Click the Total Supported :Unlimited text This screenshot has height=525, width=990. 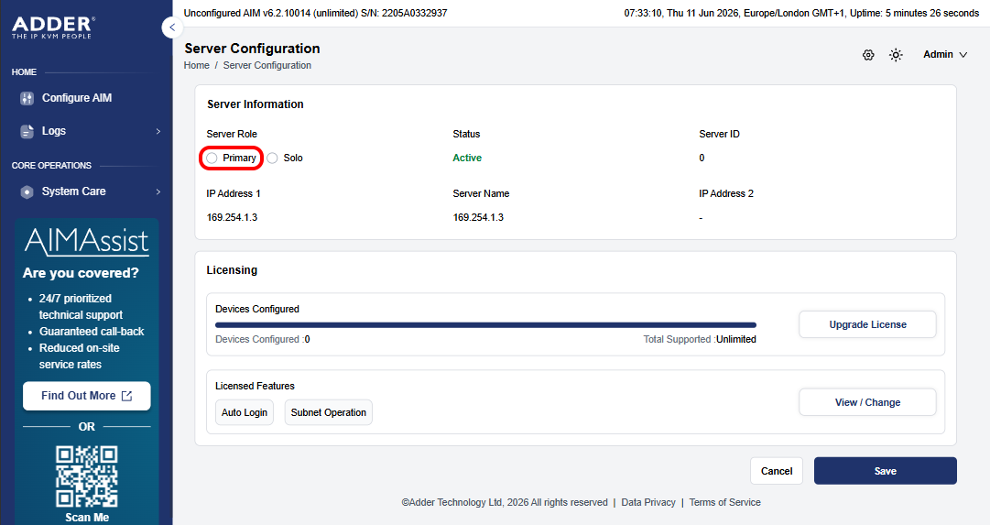tap(700, 339)
